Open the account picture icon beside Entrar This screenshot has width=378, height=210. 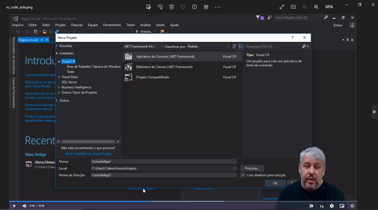click(x=352, y=25)
